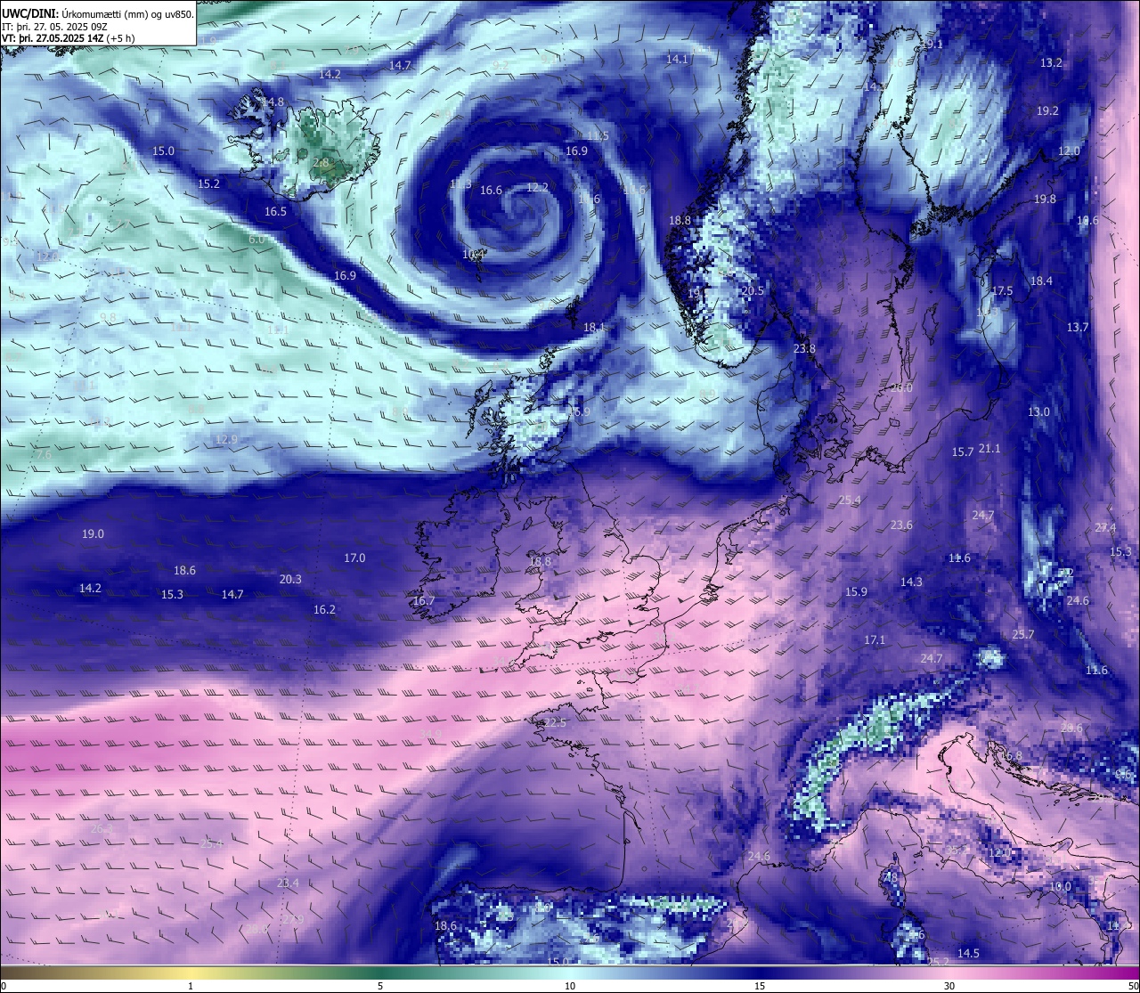This screenshot has height=993, width=1140.
Task: Click the 16.7 value on Ireland's southwest coast
Action: [424, 601]
